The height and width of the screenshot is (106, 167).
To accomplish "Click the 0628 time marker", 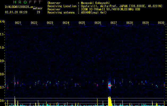I will point(130,23).
